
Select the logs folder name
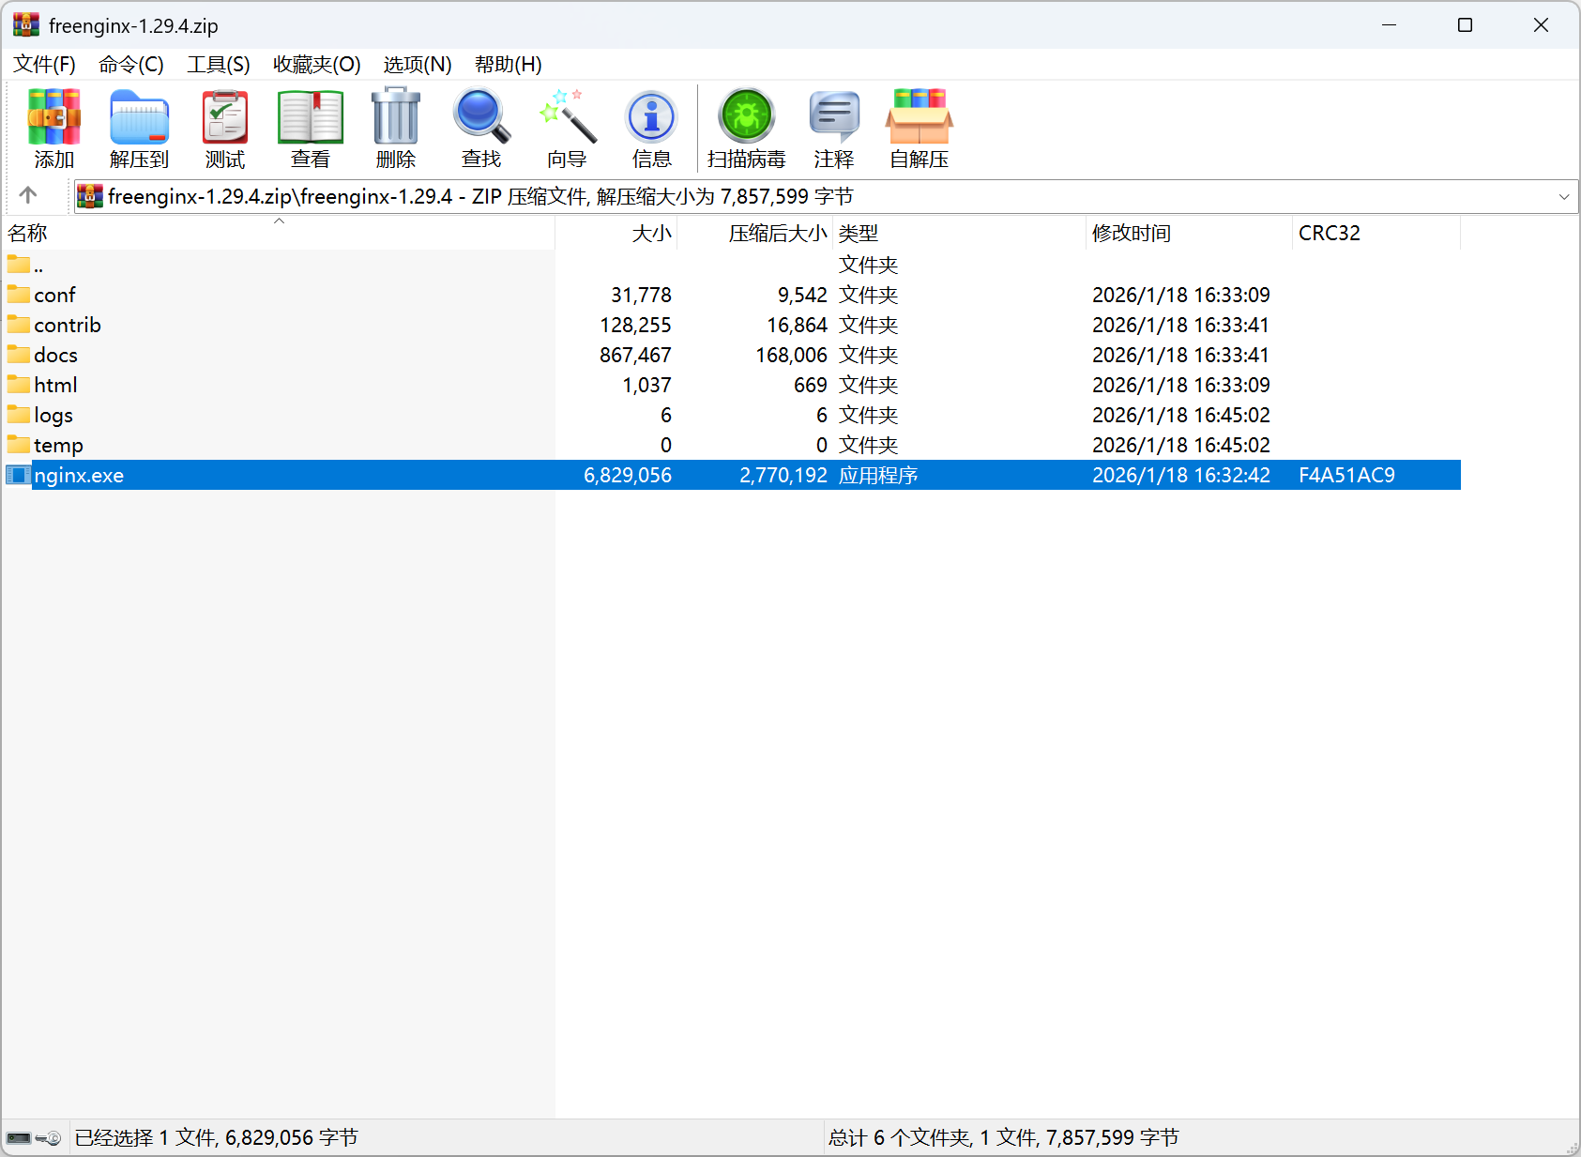coord(53,415)
